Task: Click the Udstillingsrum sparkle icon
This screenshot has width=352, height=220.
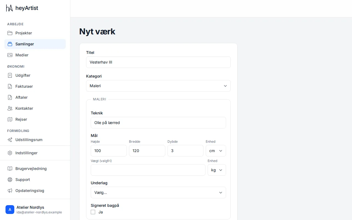Action: (10, 140)
